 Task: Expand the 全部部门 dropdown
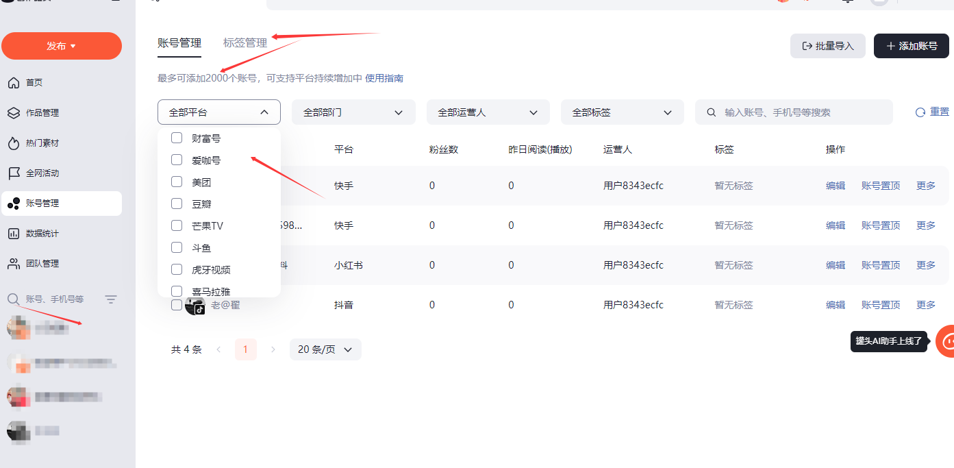pyautogui.click(x=353, y=112)
